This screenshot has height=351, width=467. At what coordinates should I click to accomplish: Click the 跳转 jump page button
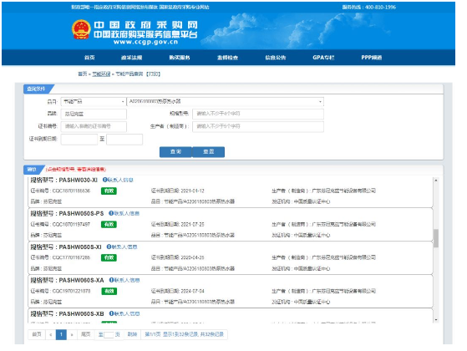(x=132, y=334)
